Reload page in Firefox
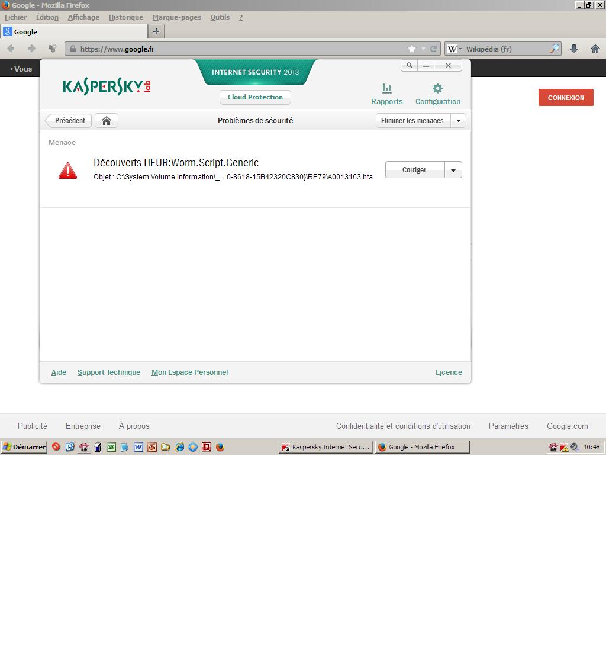 [x=434, y=49]
